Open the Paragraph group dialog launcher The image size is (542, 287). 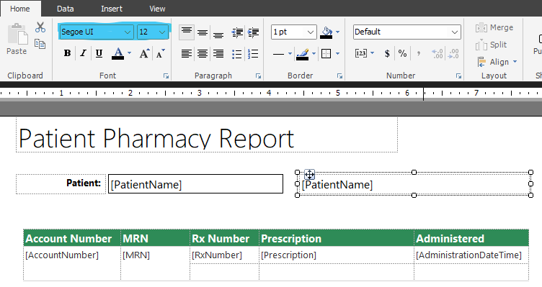pos(258,76)
